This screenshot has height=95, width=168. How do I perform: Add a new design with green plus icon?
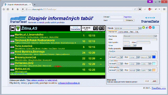[x=143, y=28]
